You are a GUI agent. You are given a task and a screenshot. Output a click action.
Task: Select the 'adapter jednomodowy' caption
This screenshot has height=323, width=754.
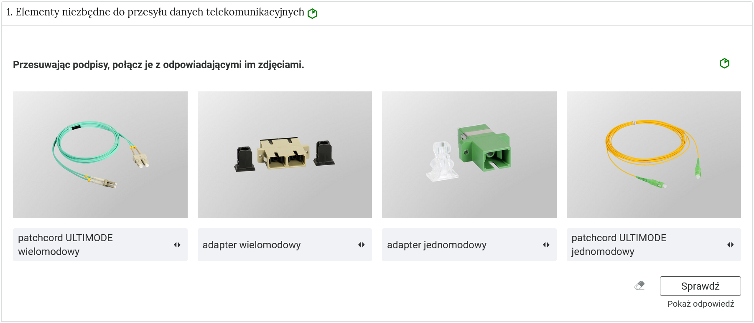(469, 245)
